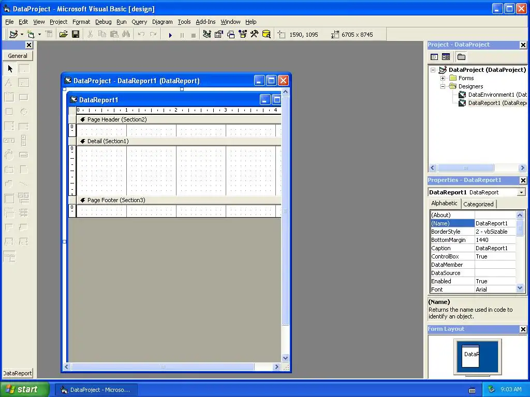530x397 pixels.
Task: Click the Undo arrow icon
Action: coord(141,34)
